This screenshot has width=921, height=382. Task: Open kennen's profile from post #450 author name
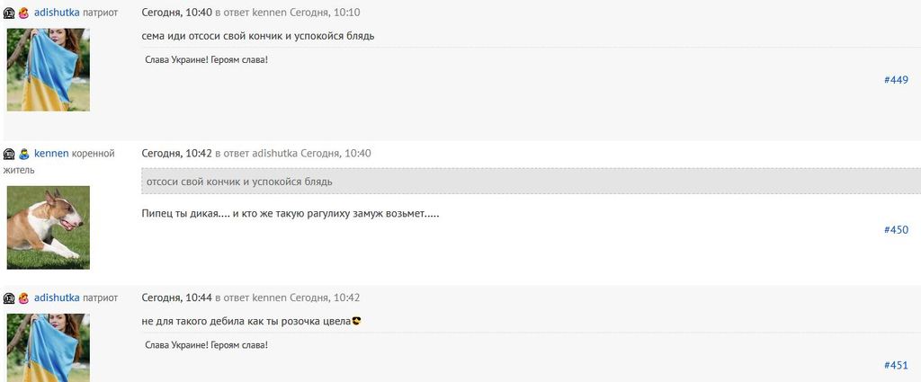51,154
